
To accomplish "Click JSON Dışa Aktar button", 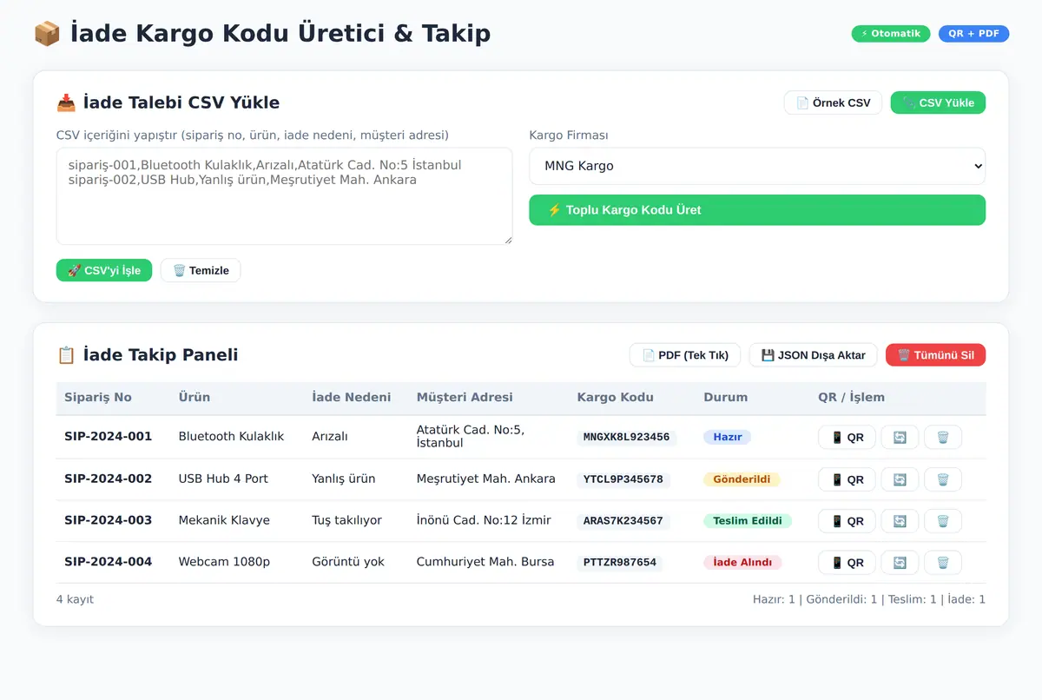I will [x=813, y=355].
